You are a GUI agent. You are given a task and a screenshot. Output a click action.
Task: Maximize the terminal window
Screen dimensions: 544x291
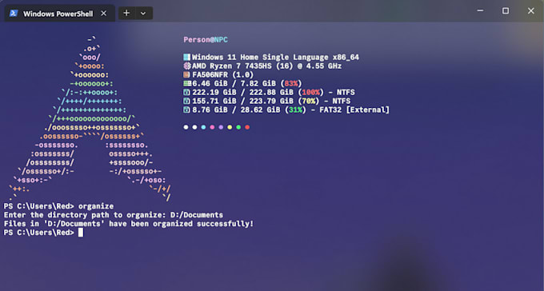(x=506, y=10)
